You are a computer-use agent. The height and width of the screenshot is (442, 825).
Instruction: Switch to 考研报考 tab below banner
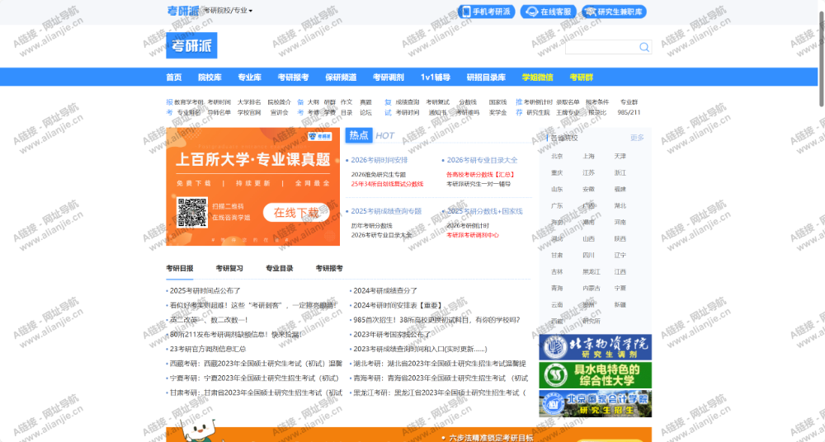point(329,268)
